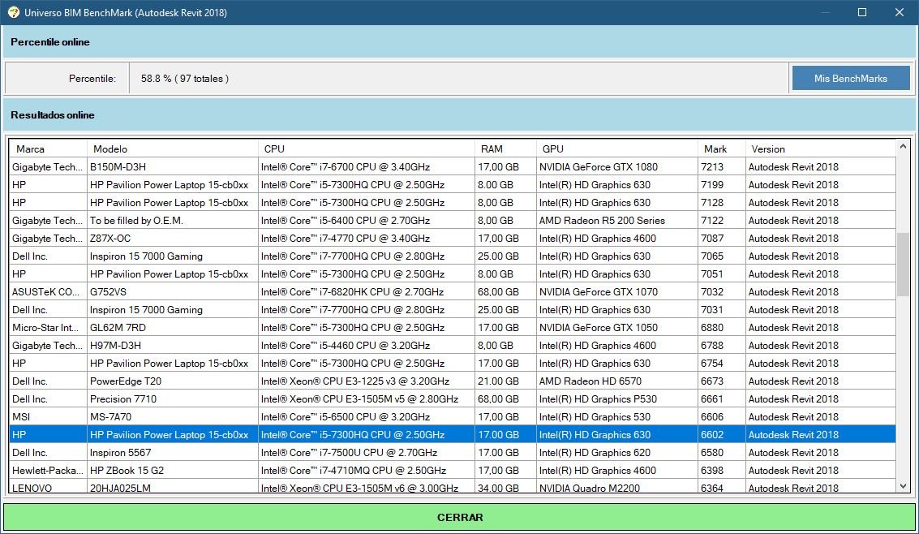Click the scrollbar down arrow in results list

pos(903,486)
